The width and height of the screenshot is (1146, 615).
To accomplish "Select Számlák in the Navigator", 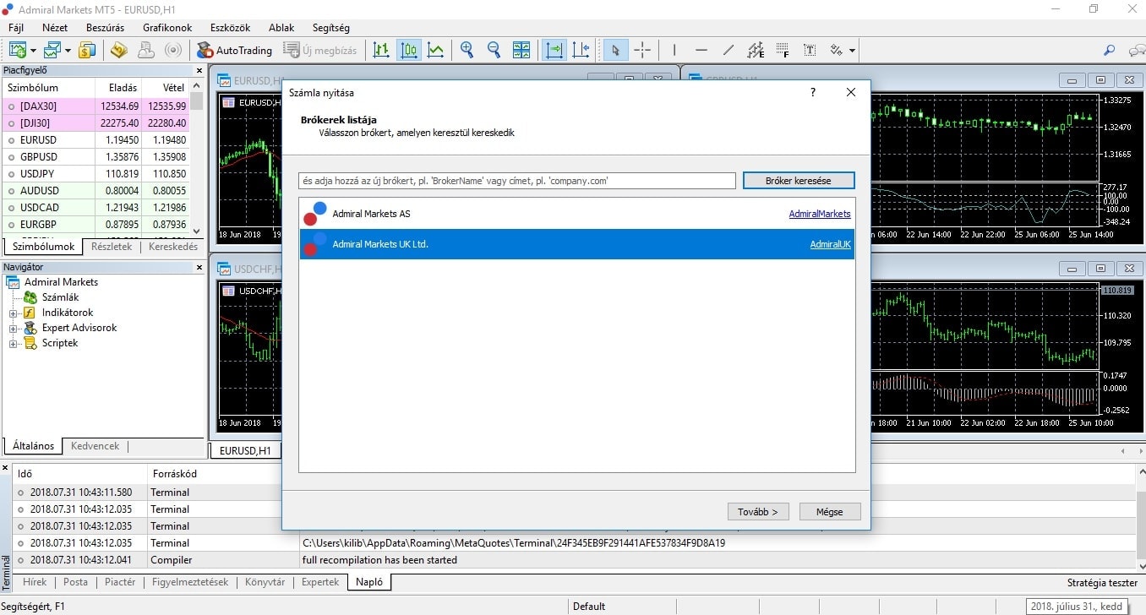I will [x=60, y=297].
